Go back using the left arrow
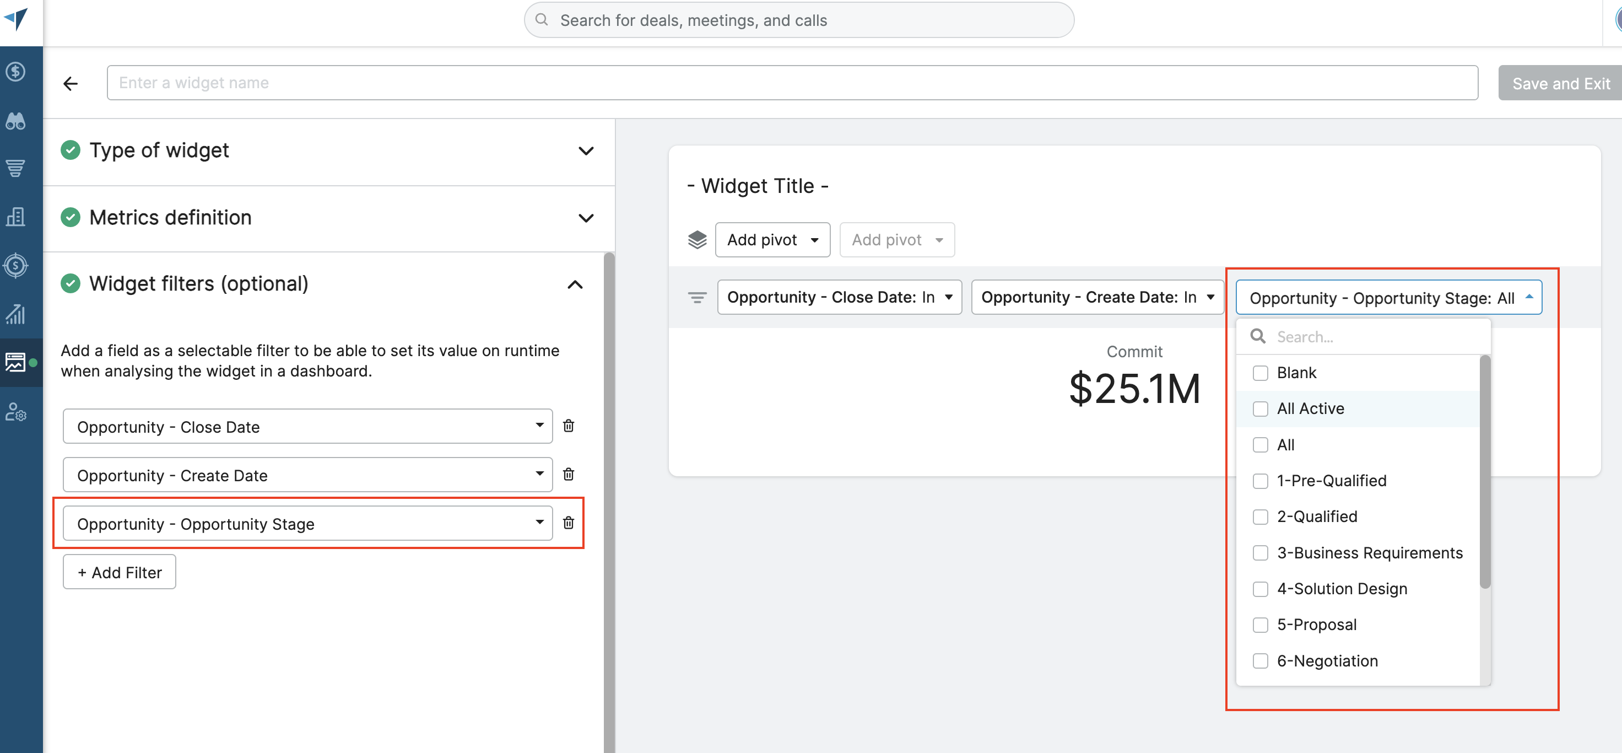 tap(71, 83)
